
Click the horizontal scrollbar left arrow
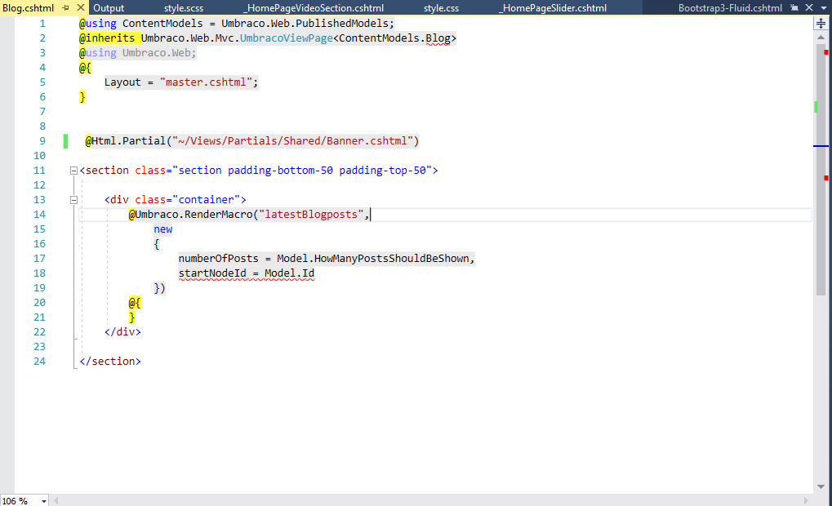pyautogui.click(x=56, y=501)
